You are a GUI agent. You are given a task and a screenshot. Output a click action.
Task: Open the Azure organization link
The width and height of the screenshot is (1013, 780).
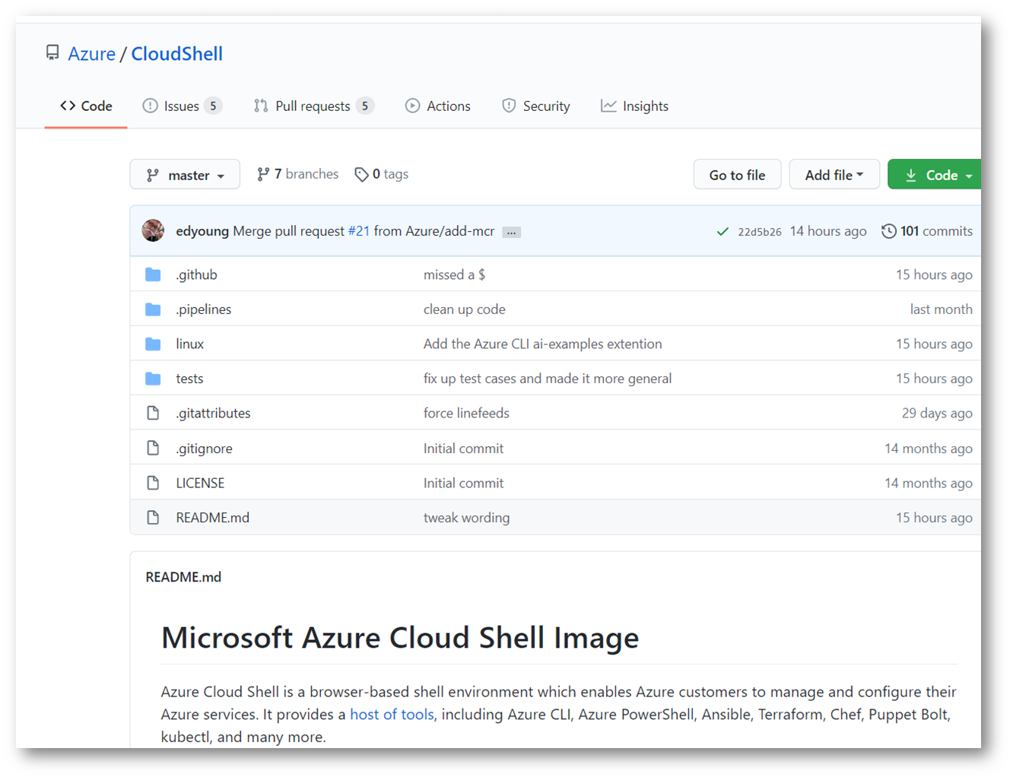pos(91,54)
